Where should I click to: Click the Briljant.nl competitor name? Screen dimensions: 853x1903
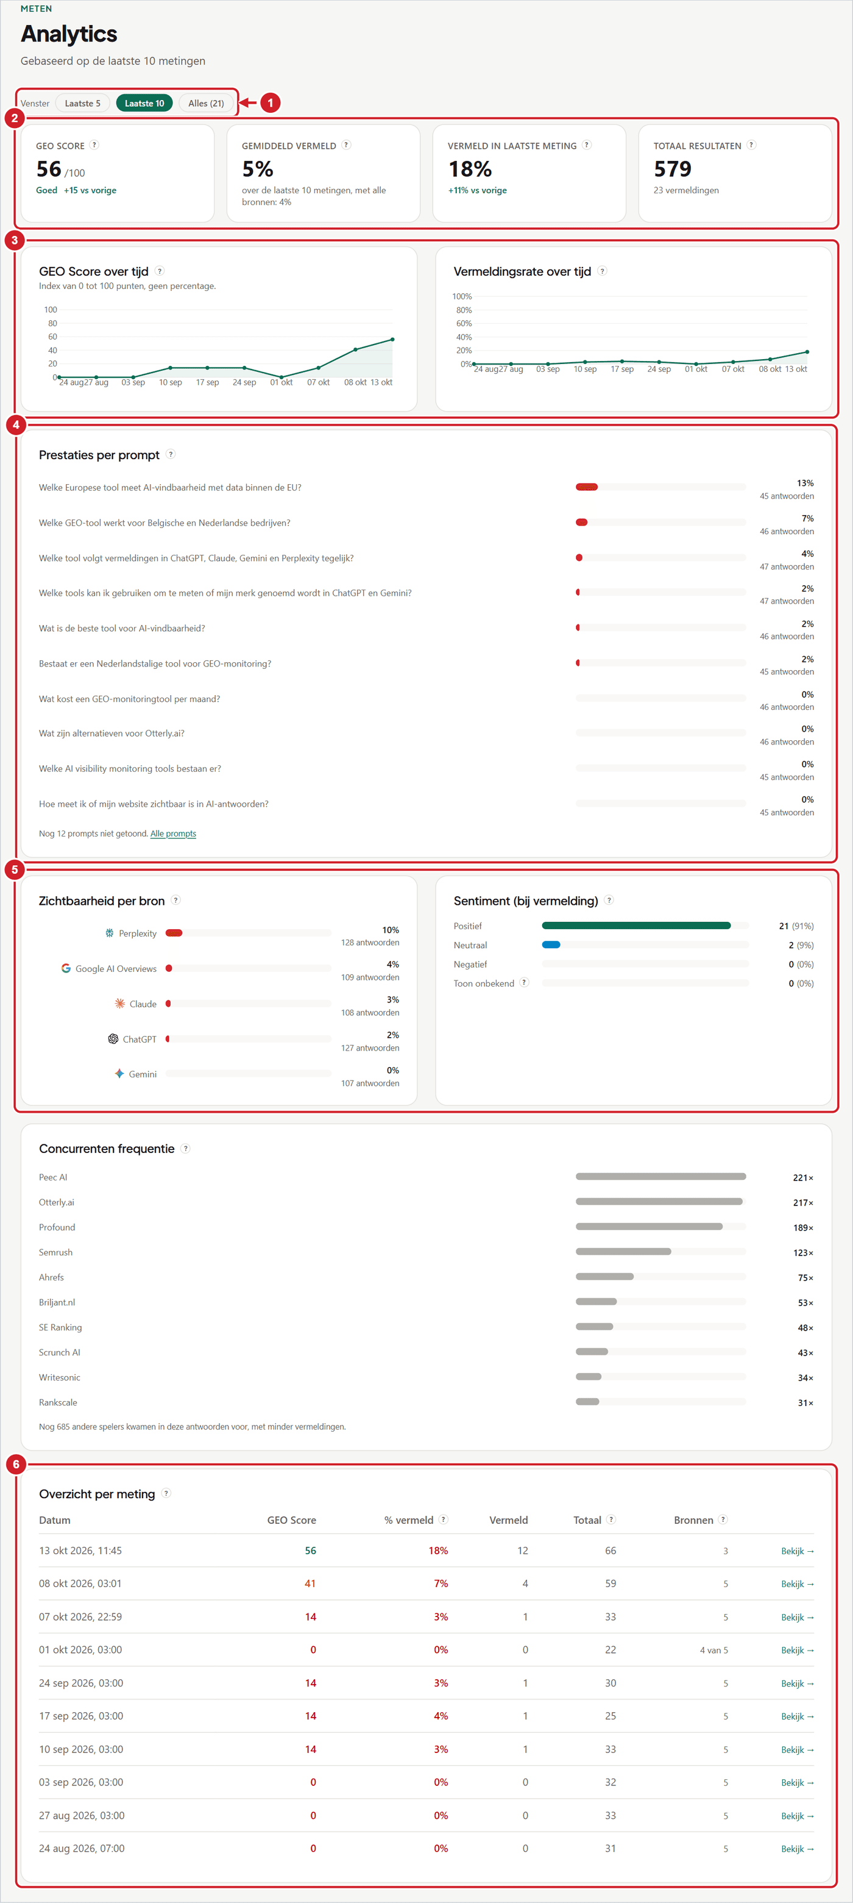click(x=57, y=1302)
